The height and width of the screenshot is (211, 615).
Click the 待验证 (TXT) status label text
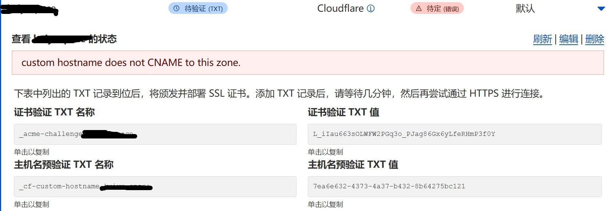click(203, 8)
